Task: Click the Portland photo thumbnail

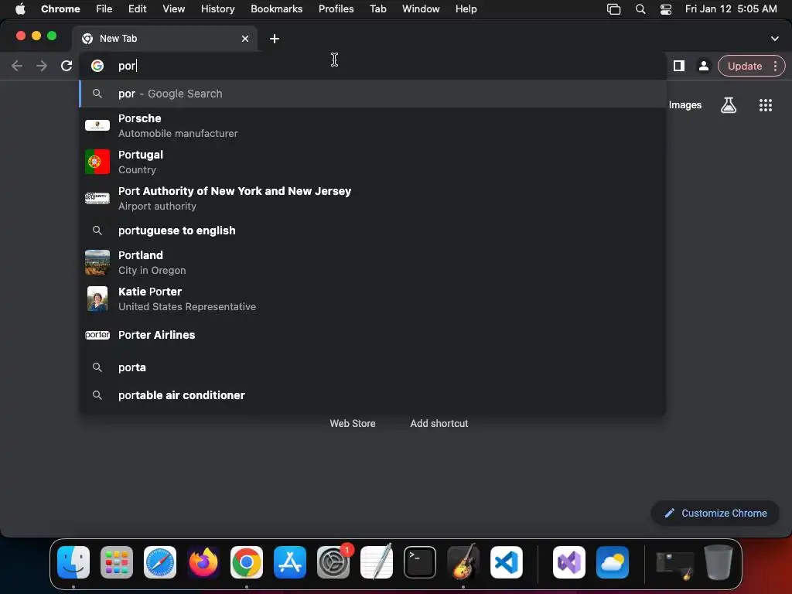Action: tap(97, 262)
